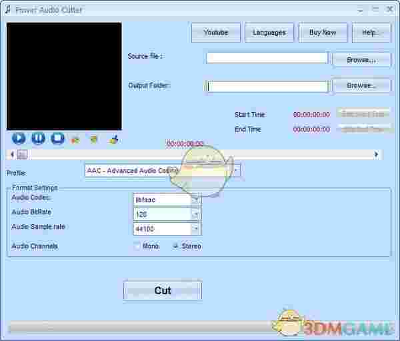Pause playback with the blue Pause button
This screenshot has width=400, height=341.
coord(38,138)
